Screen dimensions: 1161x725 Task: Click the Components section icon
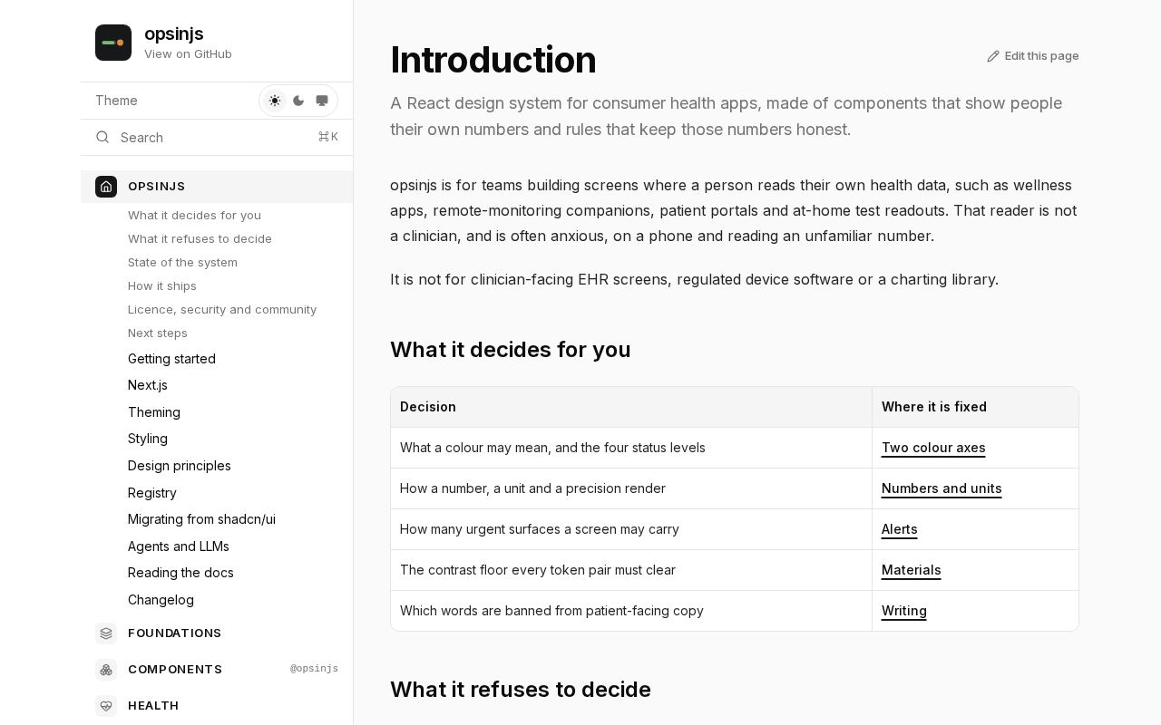tap(106, 670)
